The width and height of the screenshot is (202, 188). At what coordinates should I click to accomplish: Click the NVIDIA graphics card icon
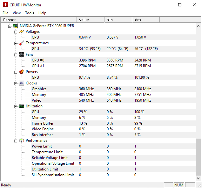point(16,26)
